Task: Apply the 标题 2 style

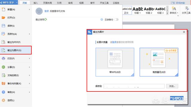Action: [x=149, y=10]
